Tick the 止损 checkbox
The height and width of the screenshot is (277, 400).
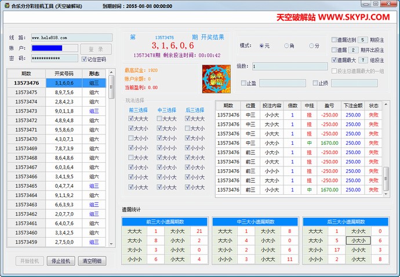[315, 83]
